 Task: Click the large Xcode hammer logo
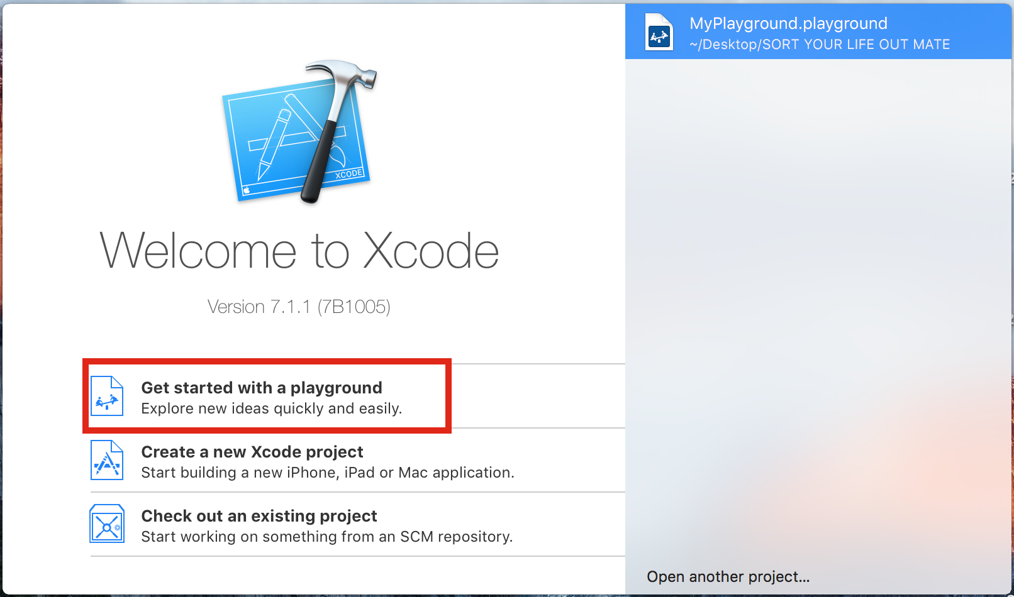[296, 132]
